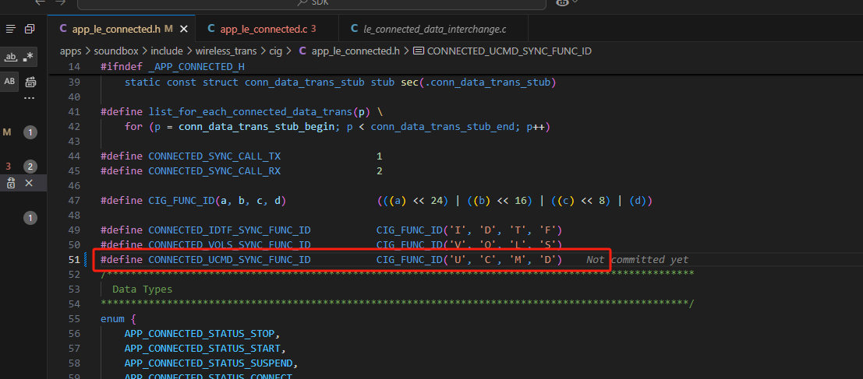Click 'include' breadcrumb segment

click(167, 51)
